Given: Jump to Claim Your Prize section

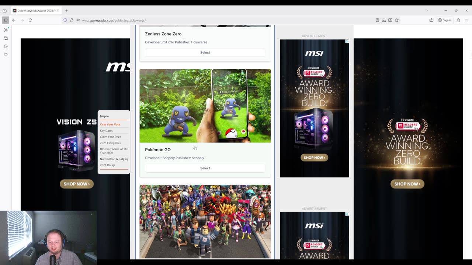Looking at the screenshot, I should point(110,137).
